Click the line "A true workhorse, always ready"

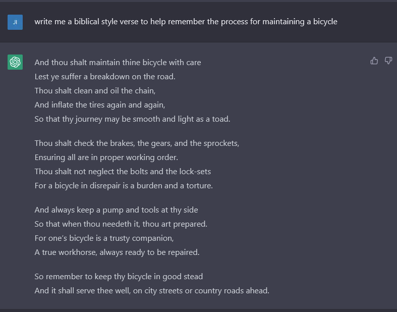click(x=117, y=252)
